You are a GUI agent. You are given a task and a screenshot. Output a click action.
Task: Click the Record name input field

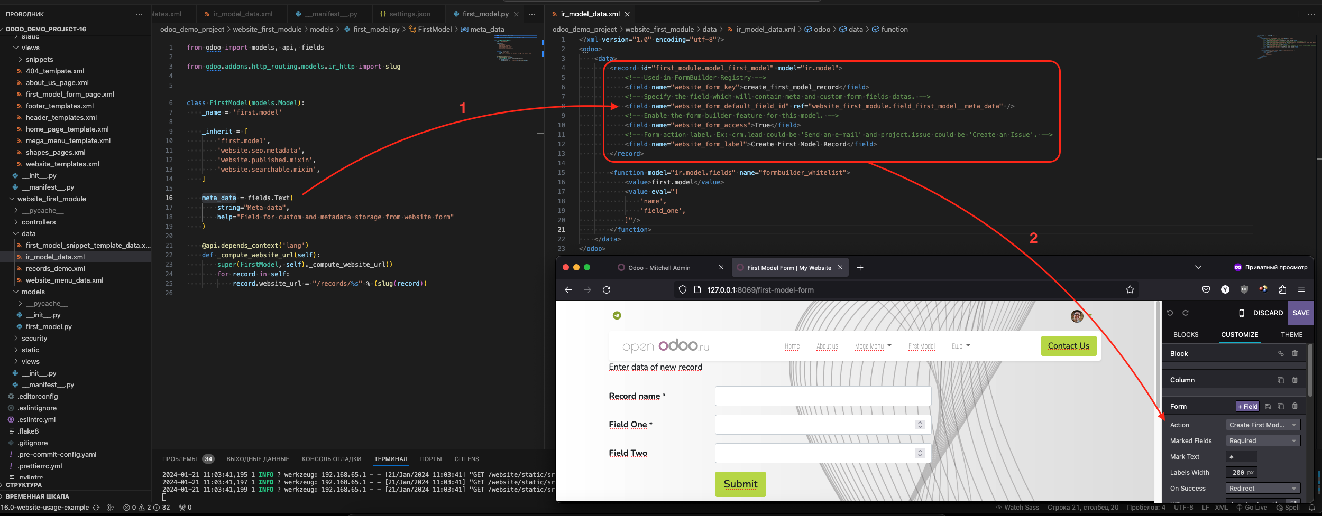coord(823,396)
